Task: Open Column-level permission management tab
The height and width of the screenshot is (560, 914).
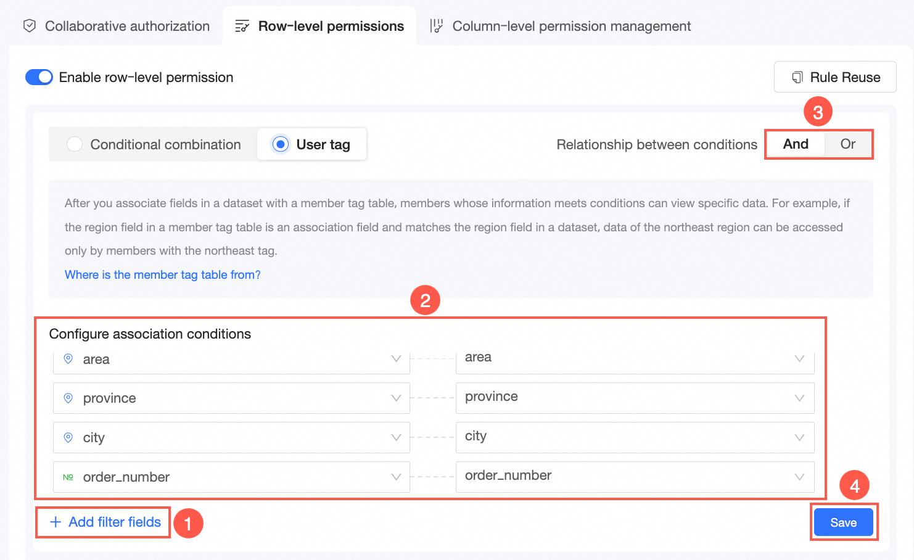Action: click(x=571, y=26)
